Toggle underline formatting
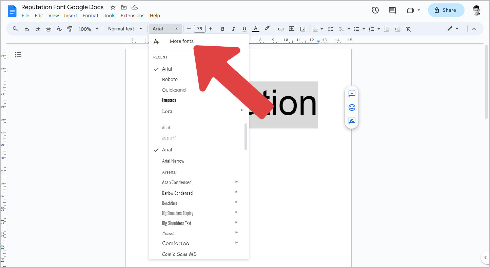The image size is (490, 268). [244, 29]
